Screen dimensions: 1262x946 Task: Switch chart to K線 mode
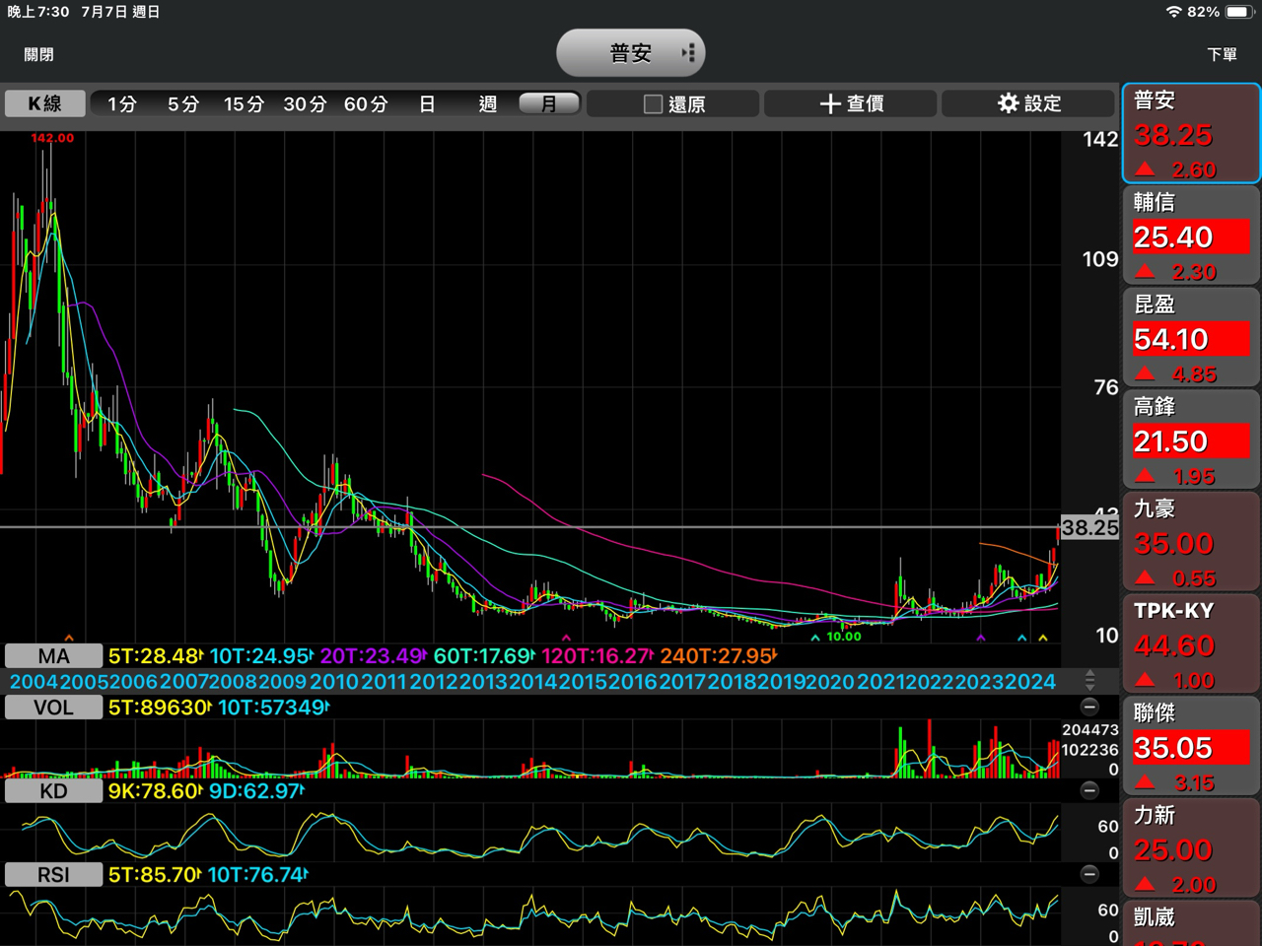tap(44, 103)
